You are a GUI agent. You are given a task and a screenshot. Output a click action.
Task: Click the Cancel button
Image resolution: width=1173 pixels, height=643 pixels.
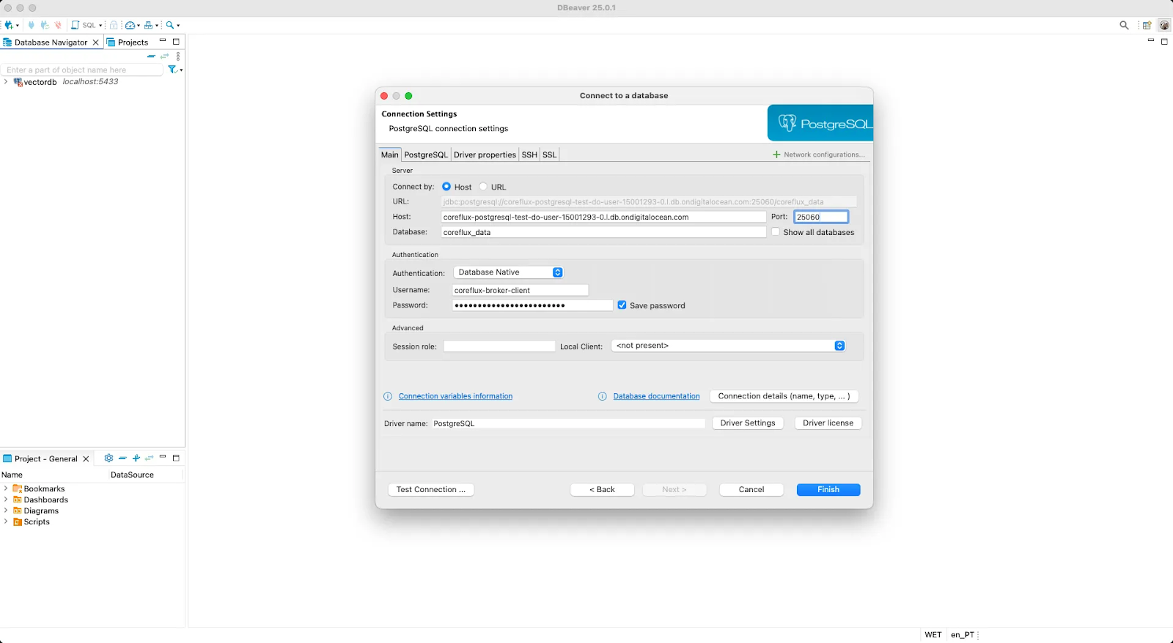(x=751, y=489)
